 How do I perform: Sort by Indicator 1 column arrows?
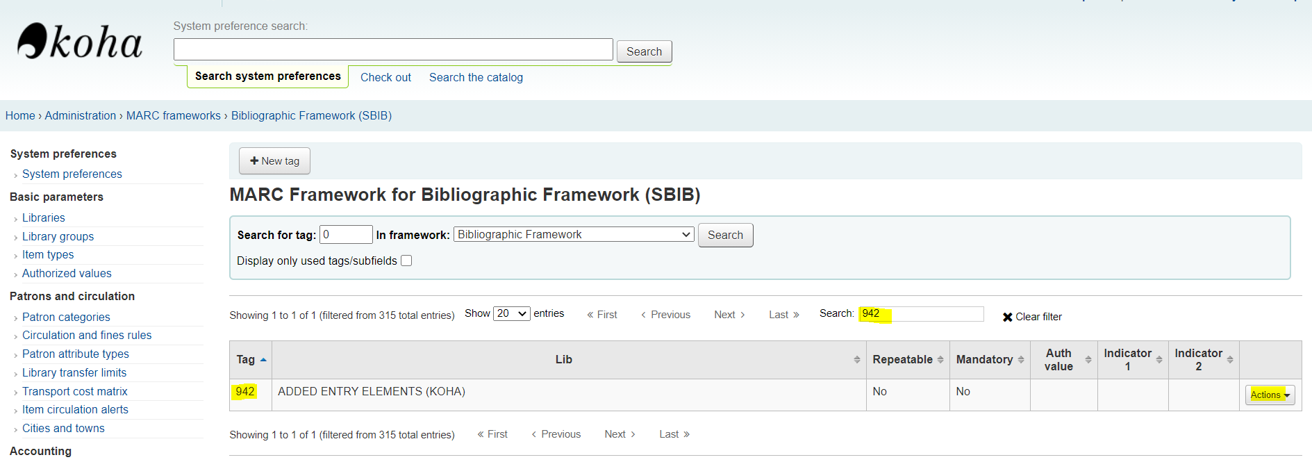point(1159,360)
